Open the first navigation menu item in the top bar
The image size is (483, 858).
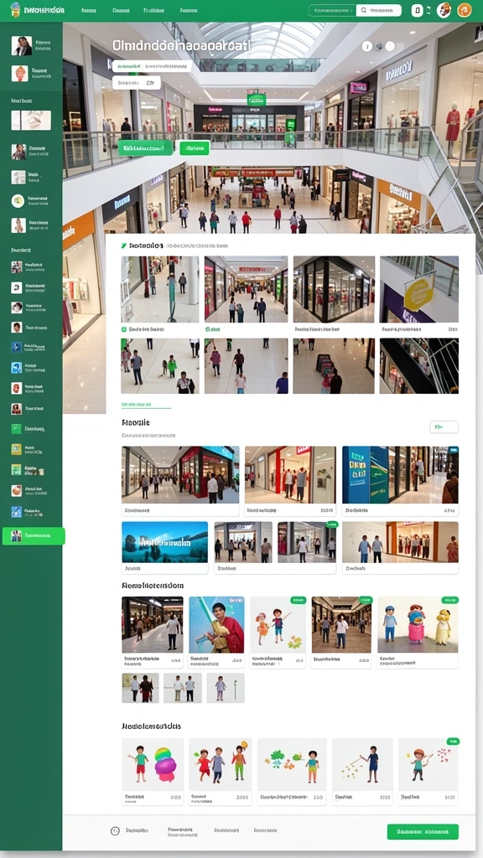pos(89,10)
